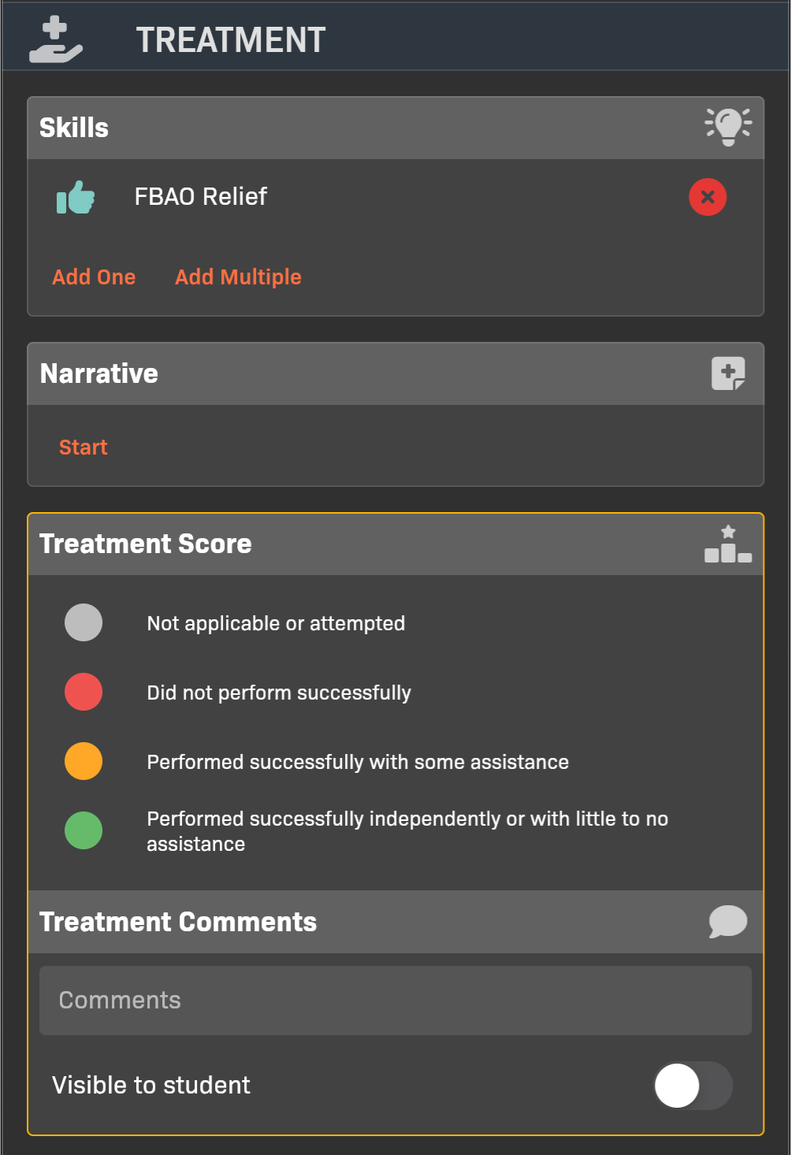Click the Narrative add-note icon
The image size is (791, 1155).
pos(728,373)
